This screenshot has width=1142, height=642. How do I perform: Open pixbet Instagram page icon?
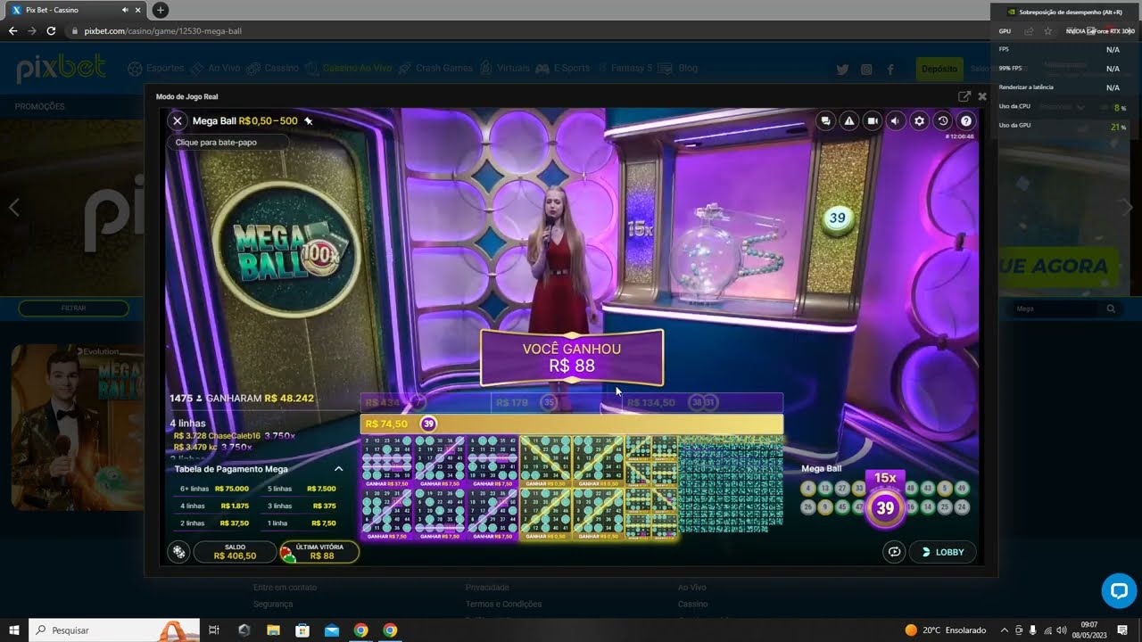(x=866, y=69)
